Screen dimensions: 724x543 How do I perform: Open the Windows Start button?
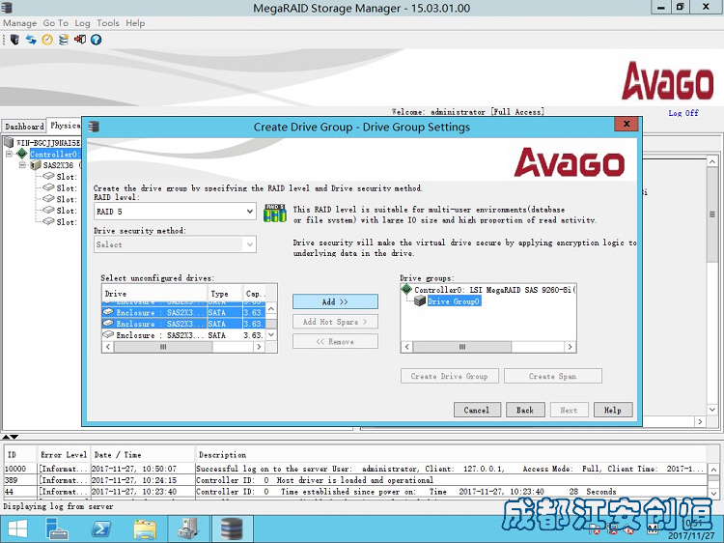(x=17, y=529)
